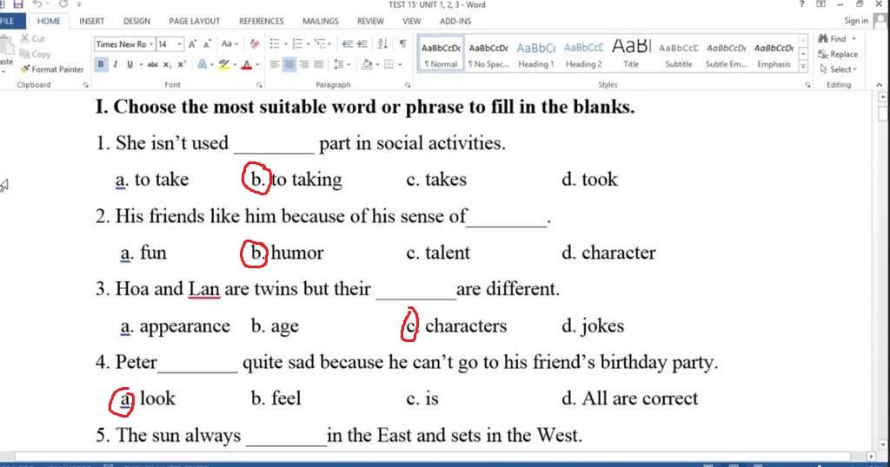Toggle bold formatting
Viewport: 890px width, 467px height.
click(x=101, y=64)
